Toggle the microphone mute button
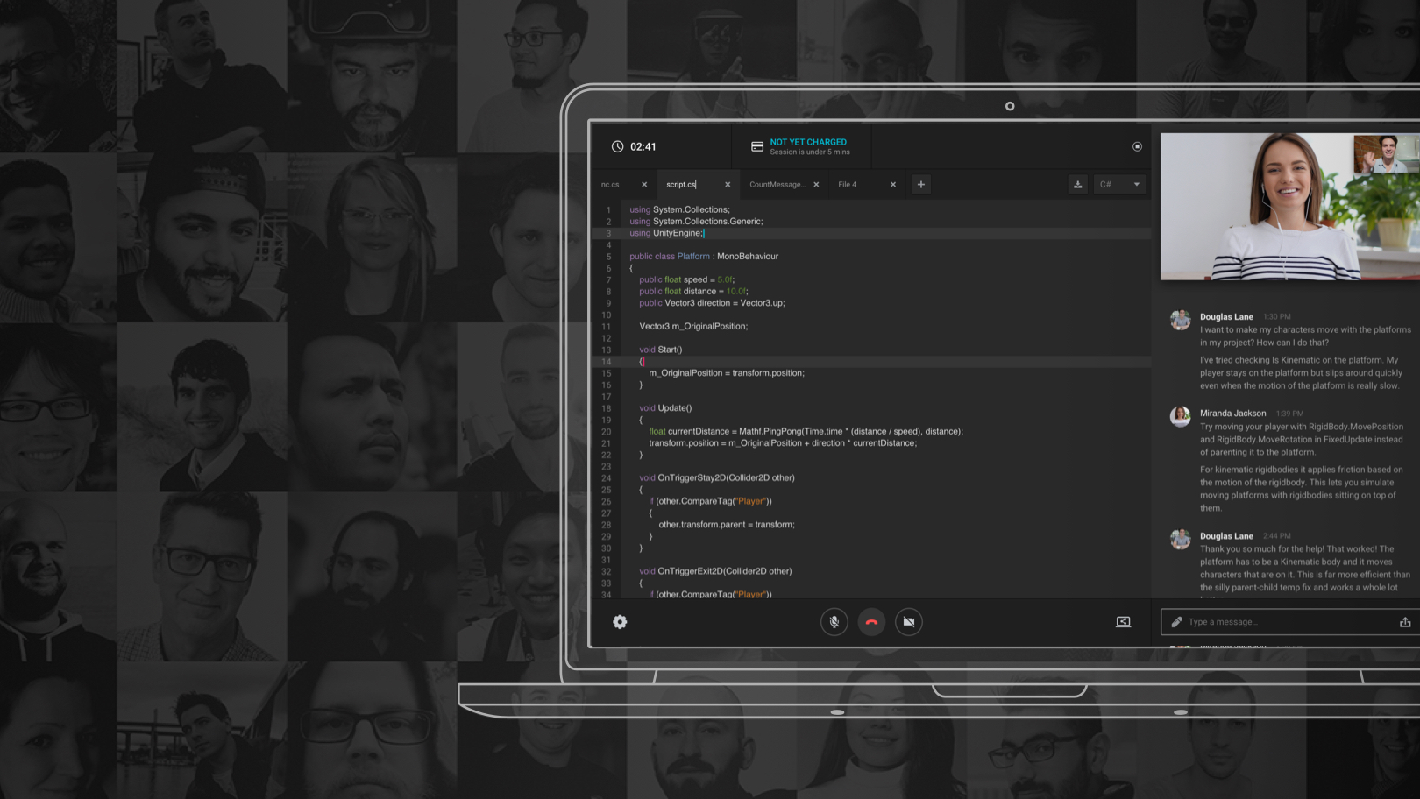The width and height of the screenshot is (1420, 799). [x=834, y=622]
